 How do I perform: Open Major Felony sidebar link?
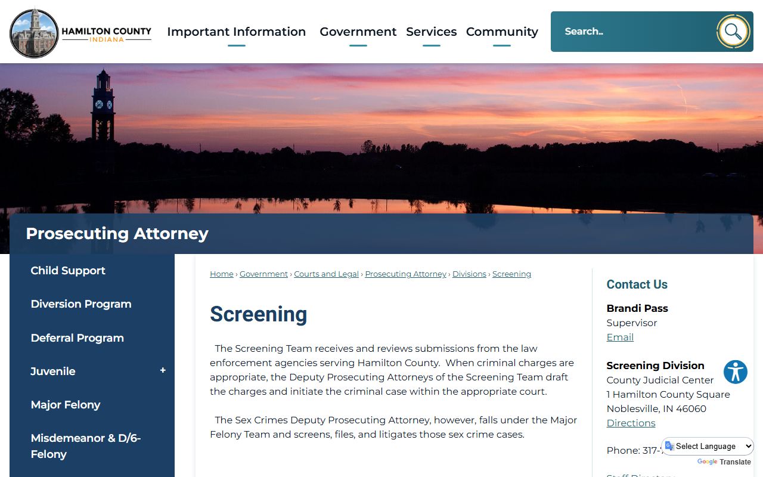(66, 405)
